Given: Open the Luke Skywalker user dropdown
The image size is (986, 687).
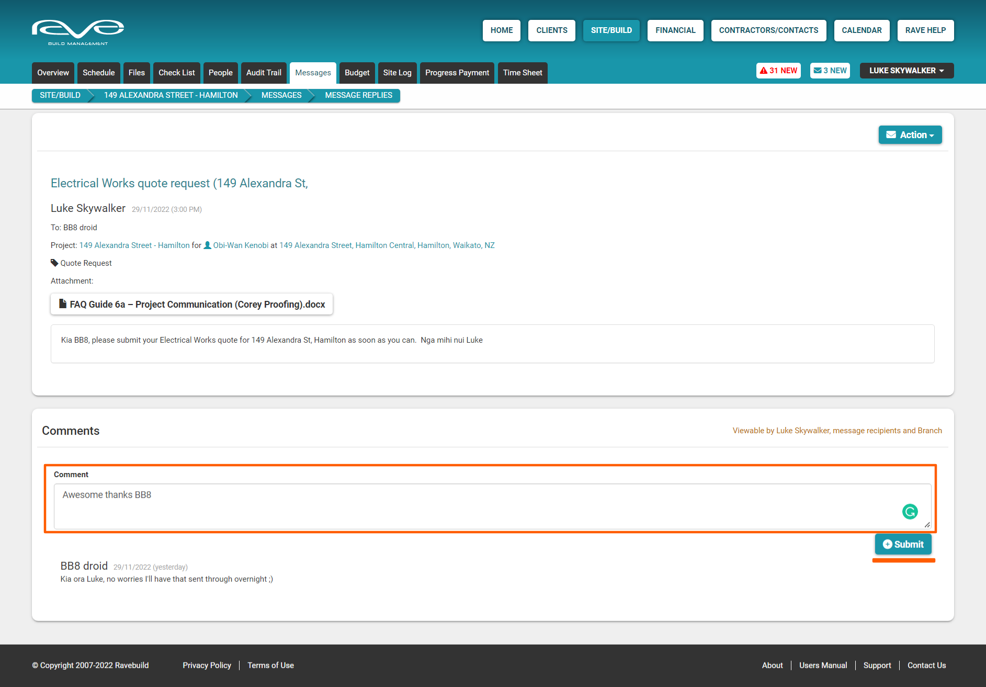Looking at the screenshot, I should (x=906, y=71).
